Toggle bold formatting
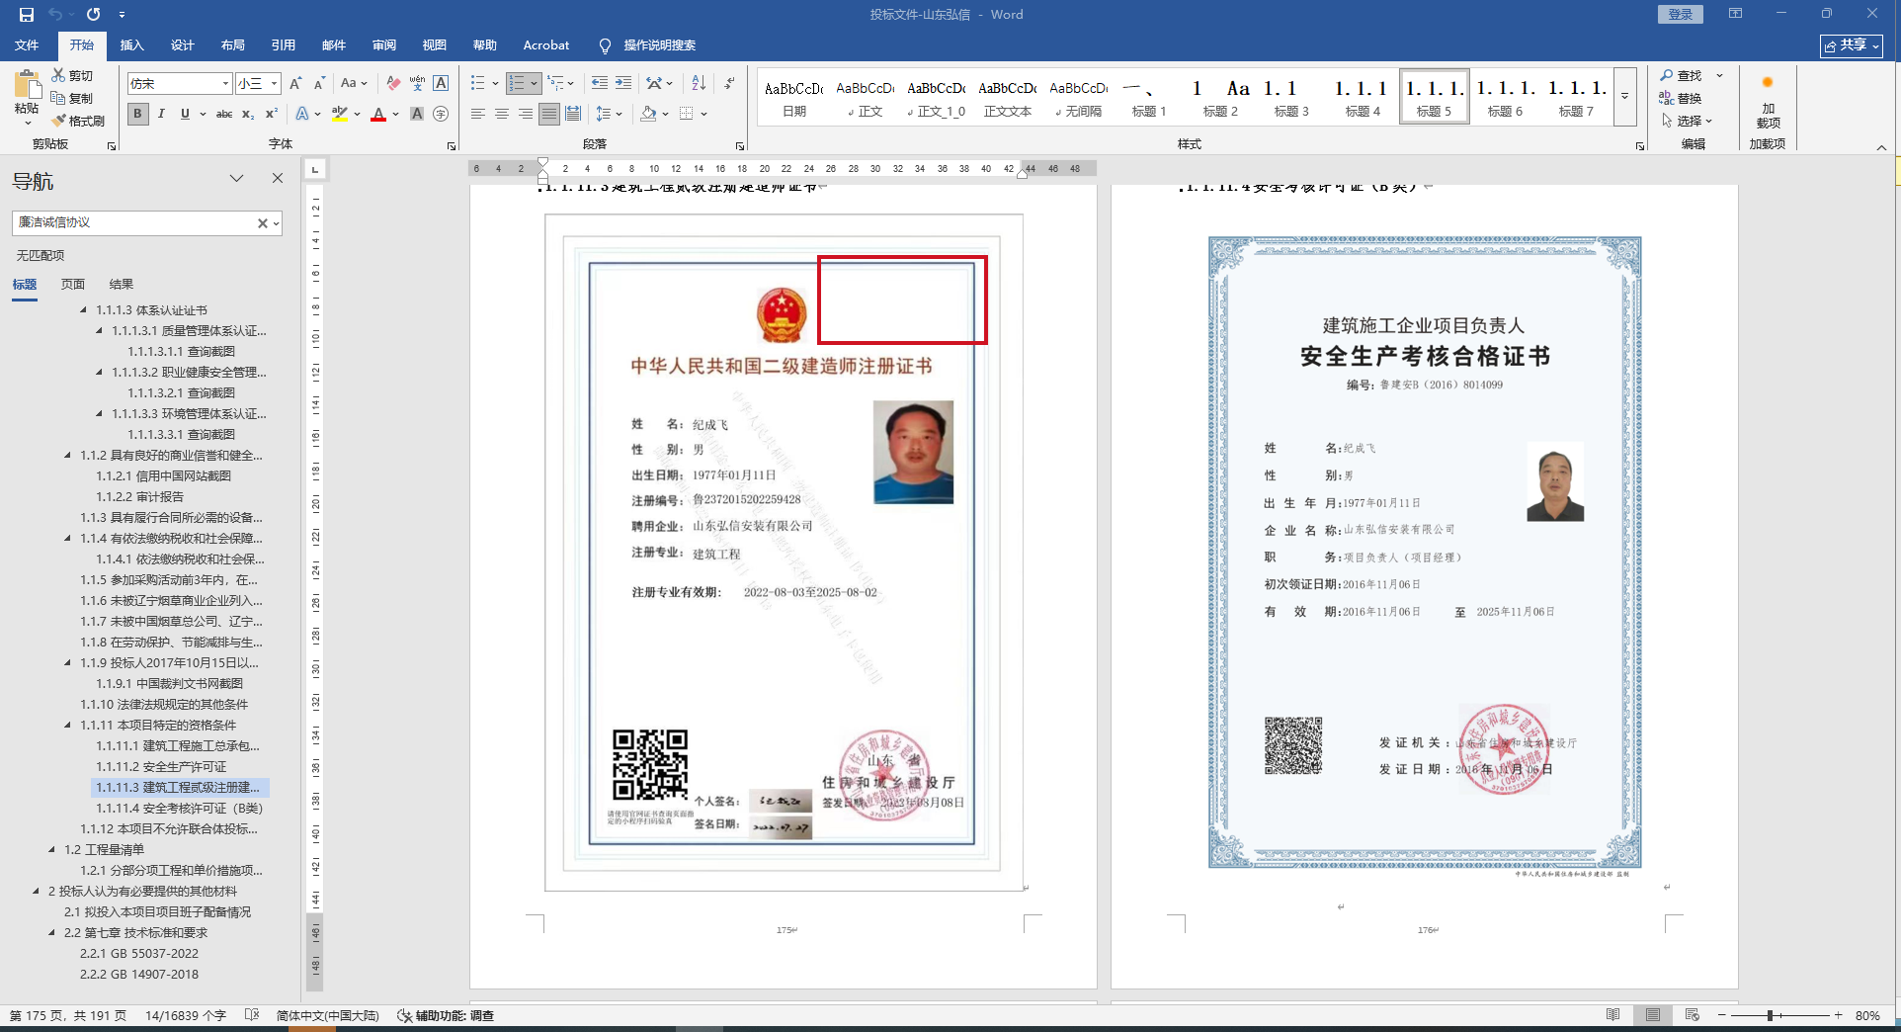This screenshot has height=1032, width=1901. tap(137, 115)
